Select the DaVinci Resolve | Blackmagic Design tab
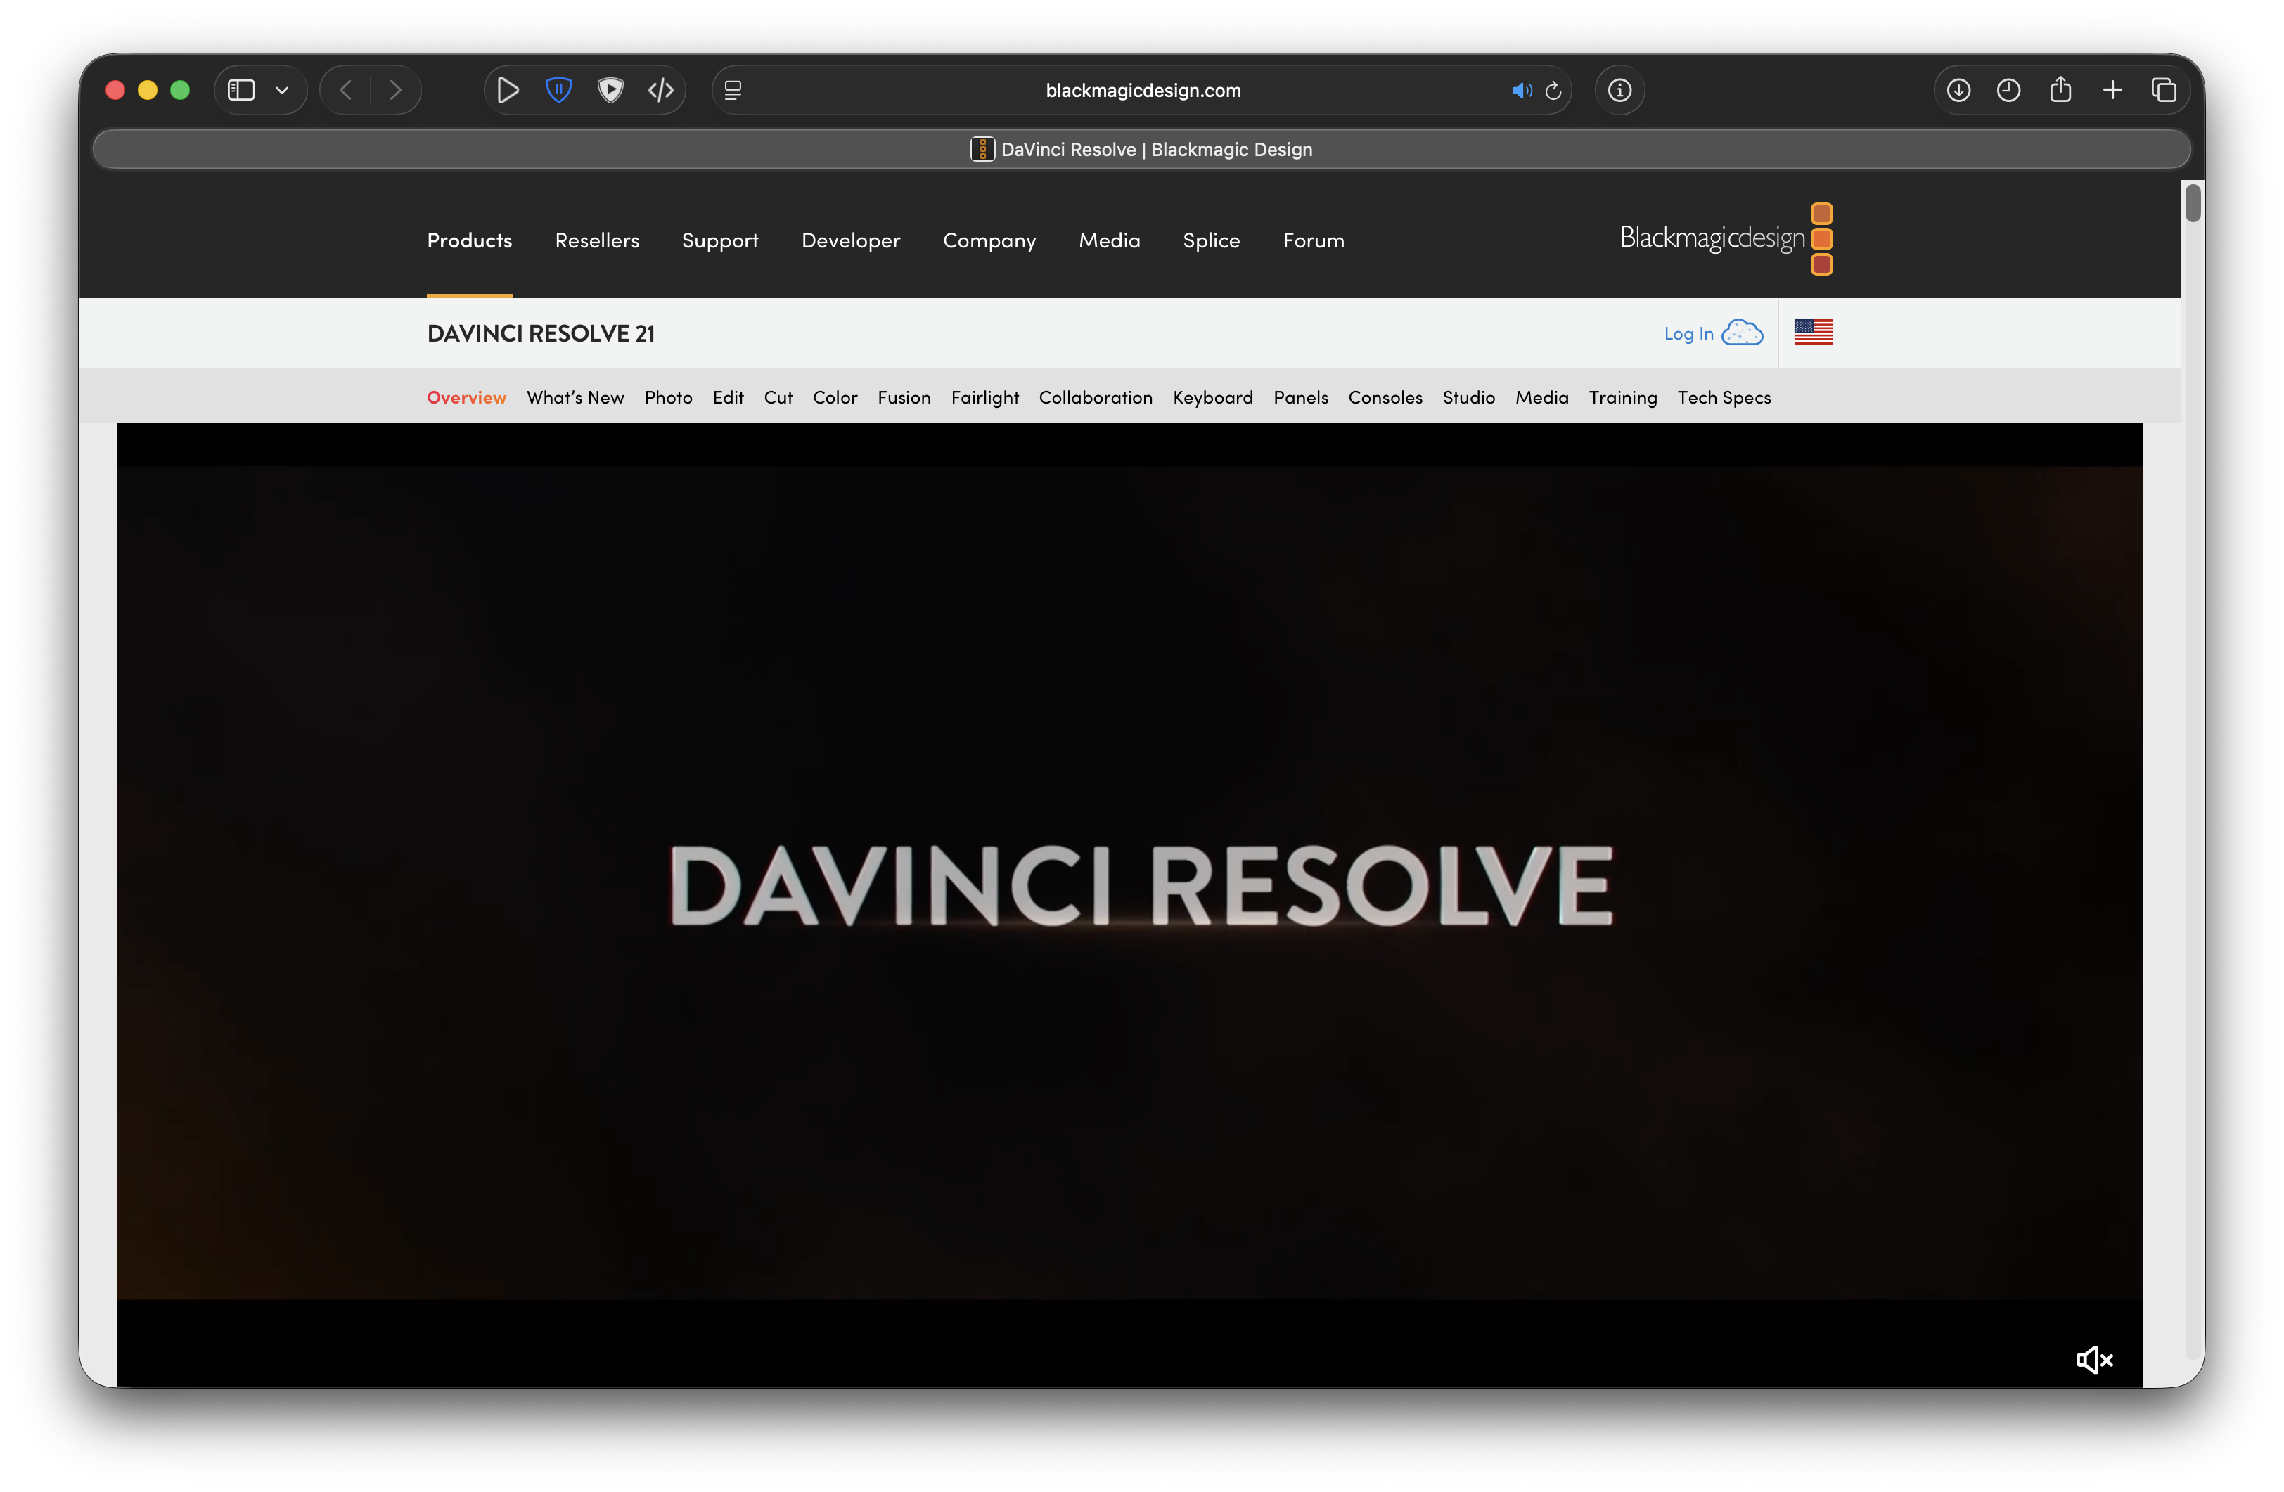 1142,150
